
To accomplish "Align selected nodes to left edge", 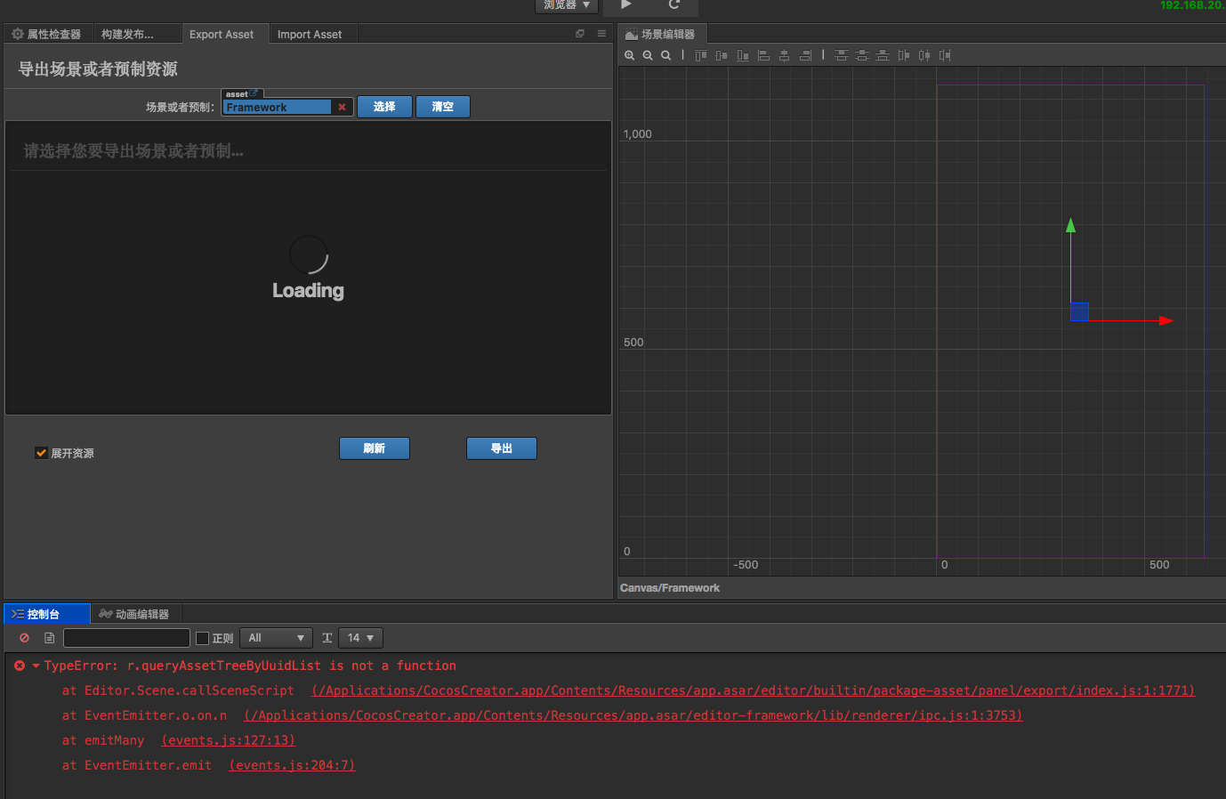I will [x=763, y=55].
